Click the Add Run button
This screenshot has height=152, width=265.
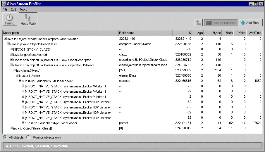[251, 23]
